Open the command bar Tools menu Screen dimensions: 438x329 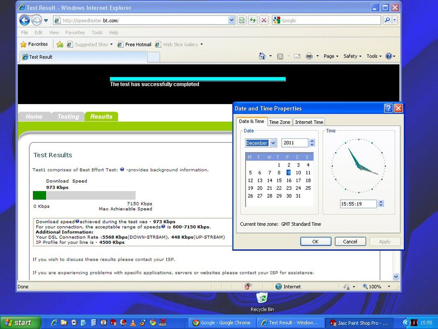point(374,56)
